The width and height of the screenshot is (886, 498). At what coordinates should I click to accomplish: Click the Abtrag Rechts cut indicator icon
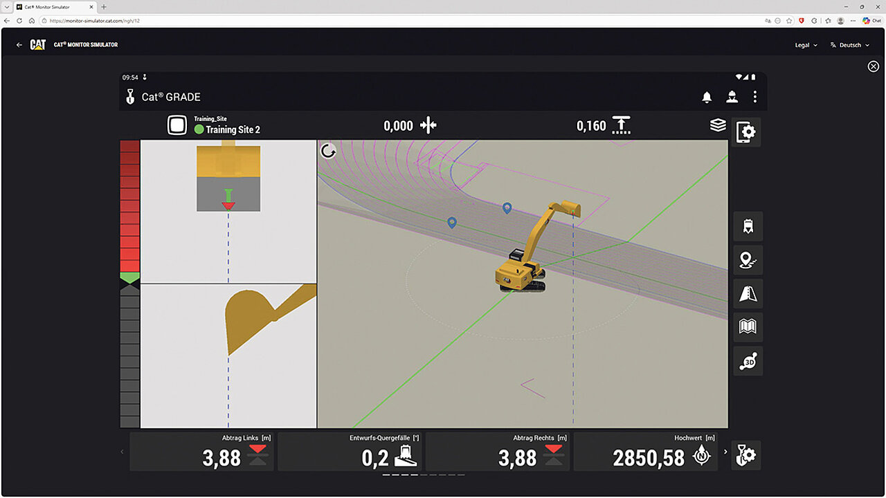pos(553,454)
